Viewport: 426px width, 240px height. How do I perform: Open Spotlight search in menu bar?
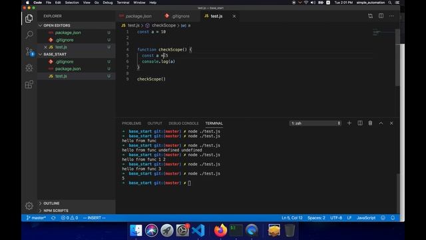coord(390,3)
